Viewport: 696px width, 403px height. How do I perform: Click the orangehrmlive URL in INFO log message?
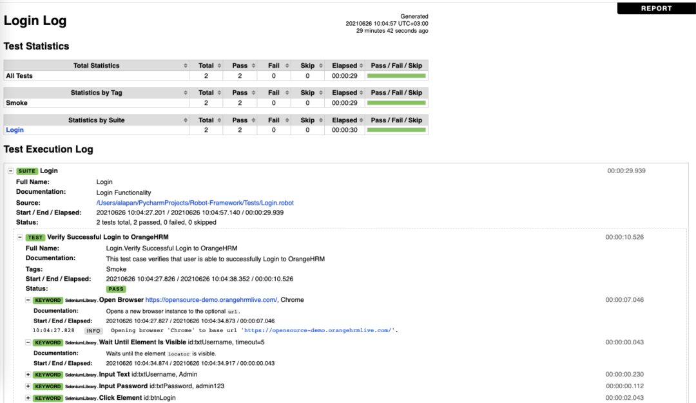[x=317, y=330]
